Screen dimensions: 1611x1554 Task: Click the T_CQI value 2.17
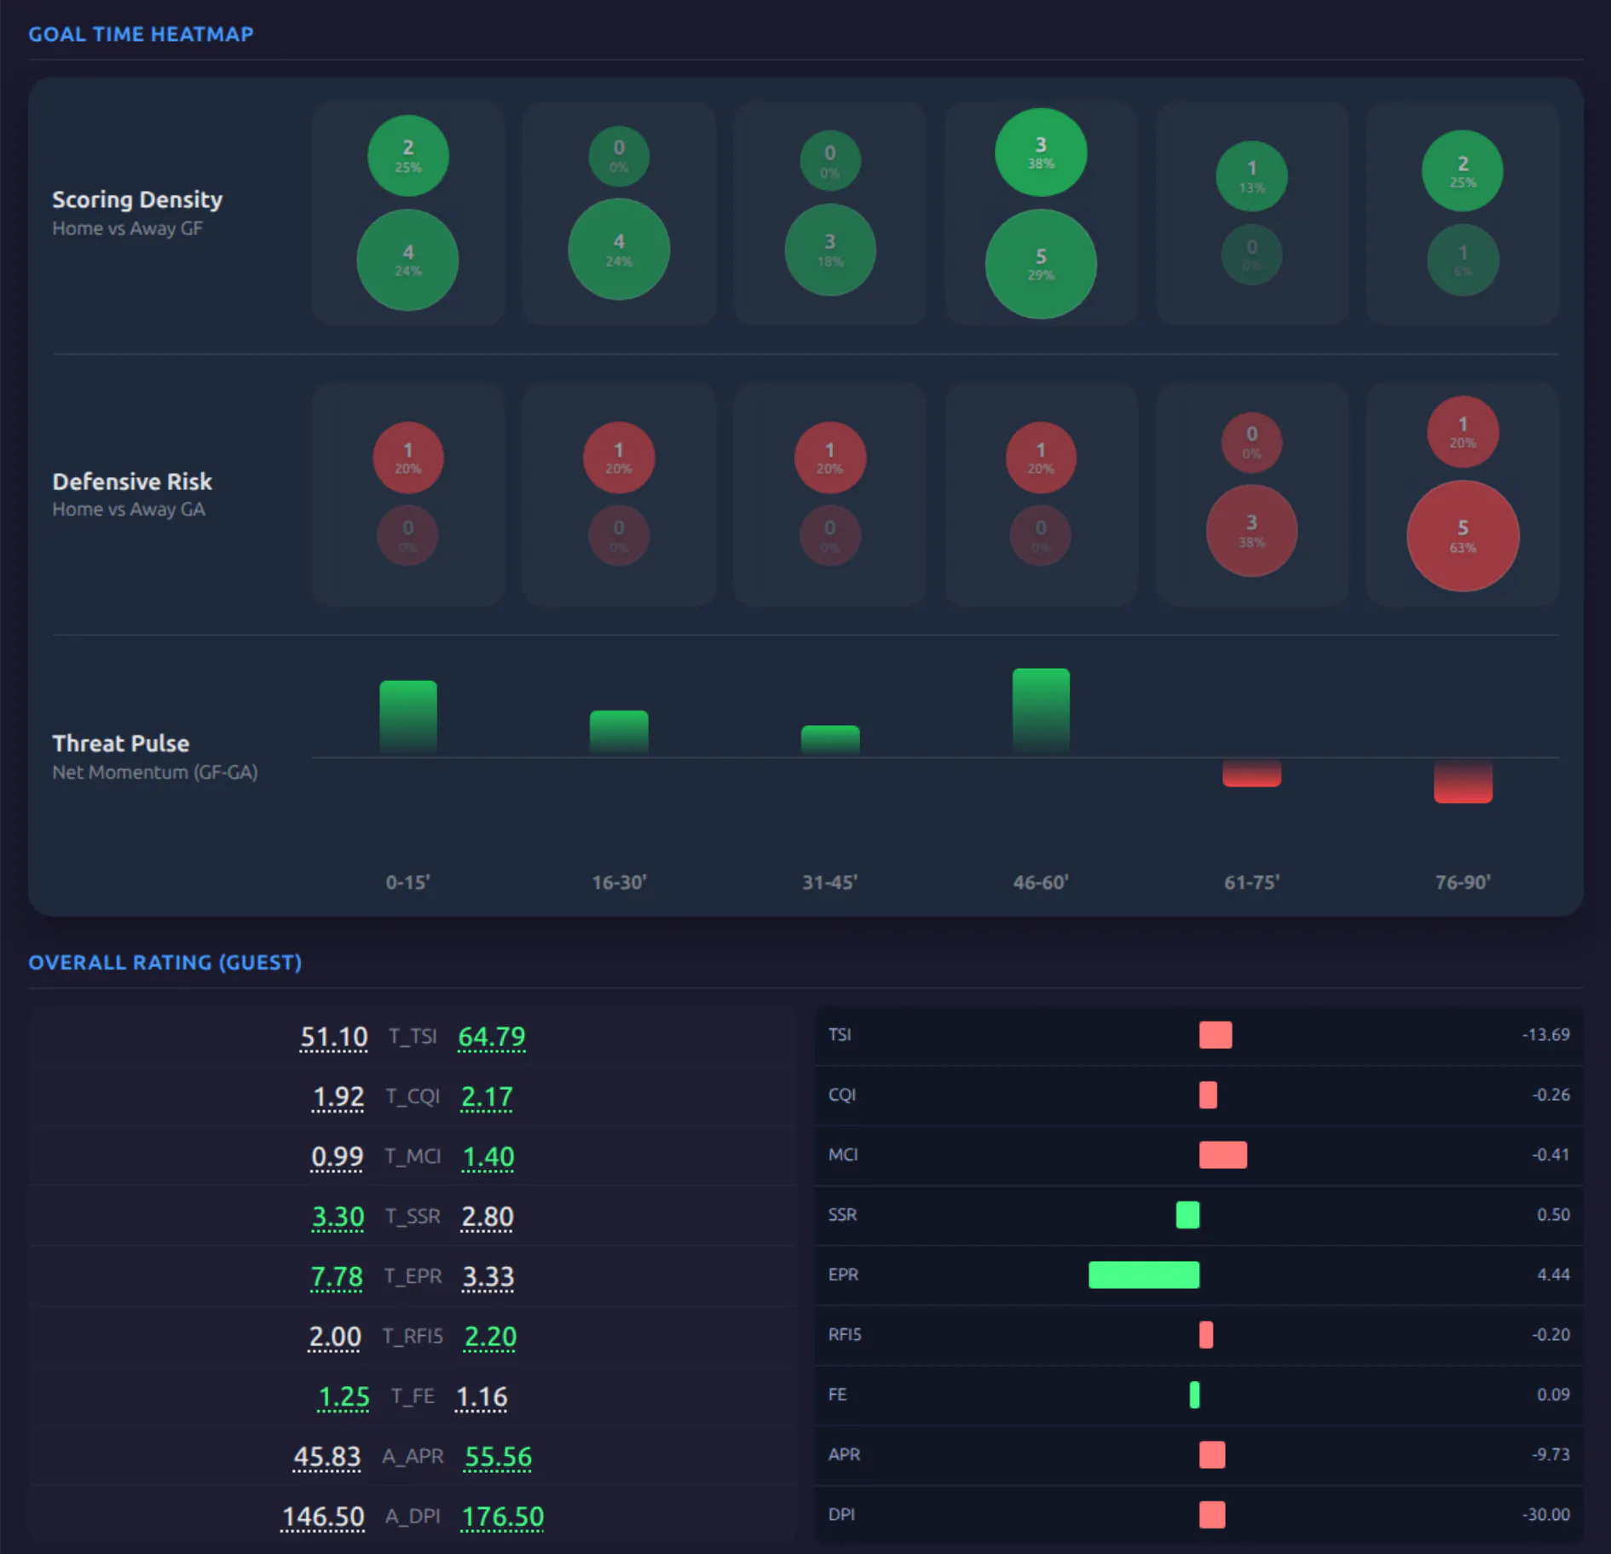[487, 1096]
